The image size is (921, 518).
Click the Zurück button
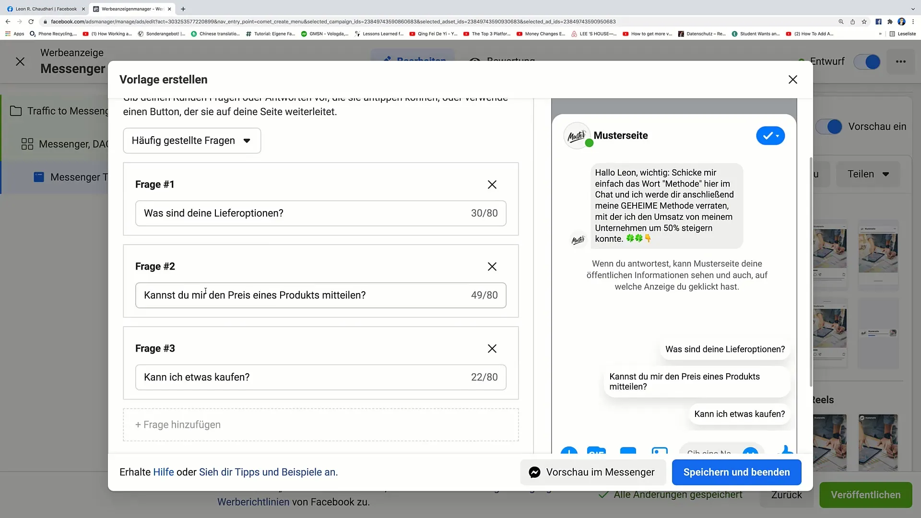(x=786, y=495)
